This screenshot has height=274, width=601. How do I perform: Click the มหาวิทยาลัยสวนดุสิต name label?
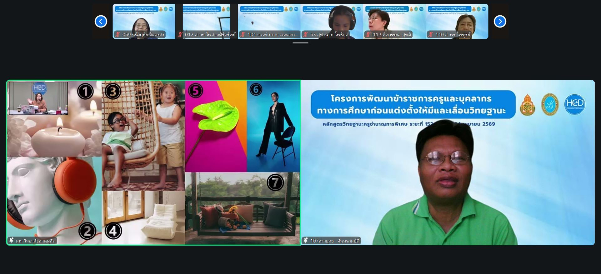click(35, 241)
